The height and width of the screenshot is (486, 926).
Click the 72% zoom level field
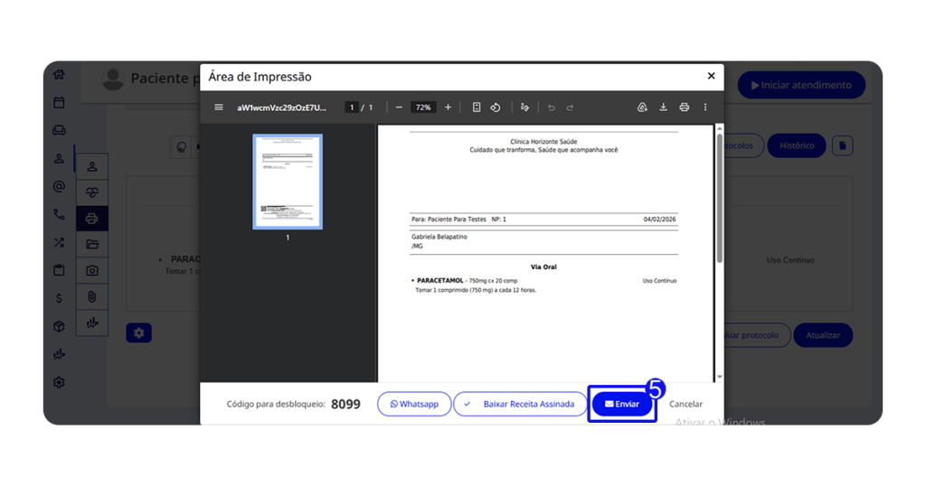click(x=422, y=107)
